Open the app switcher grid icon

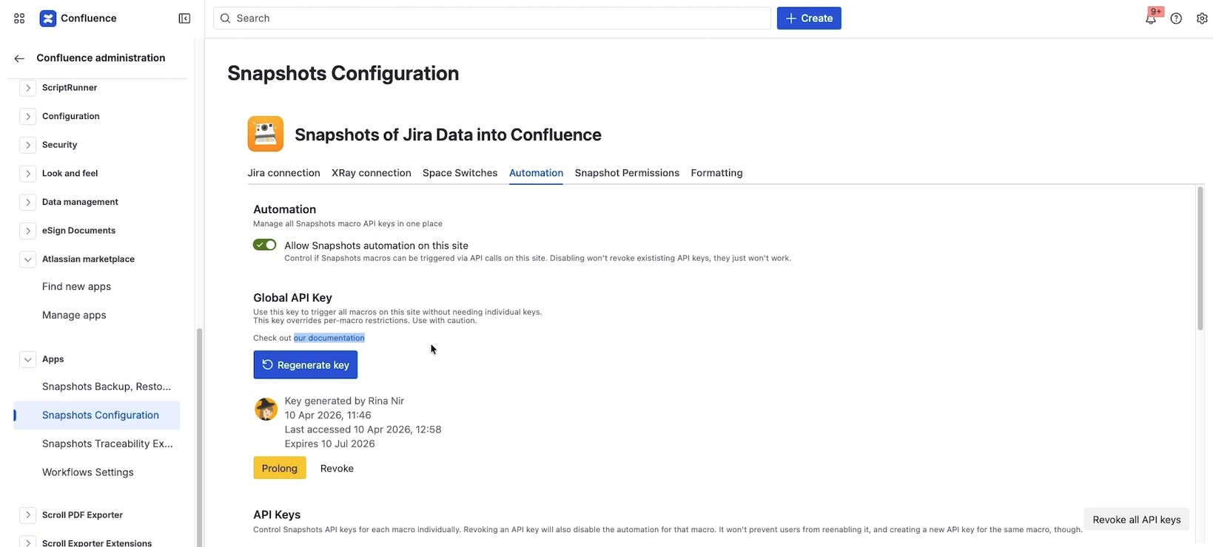click(x=19, y=18)
